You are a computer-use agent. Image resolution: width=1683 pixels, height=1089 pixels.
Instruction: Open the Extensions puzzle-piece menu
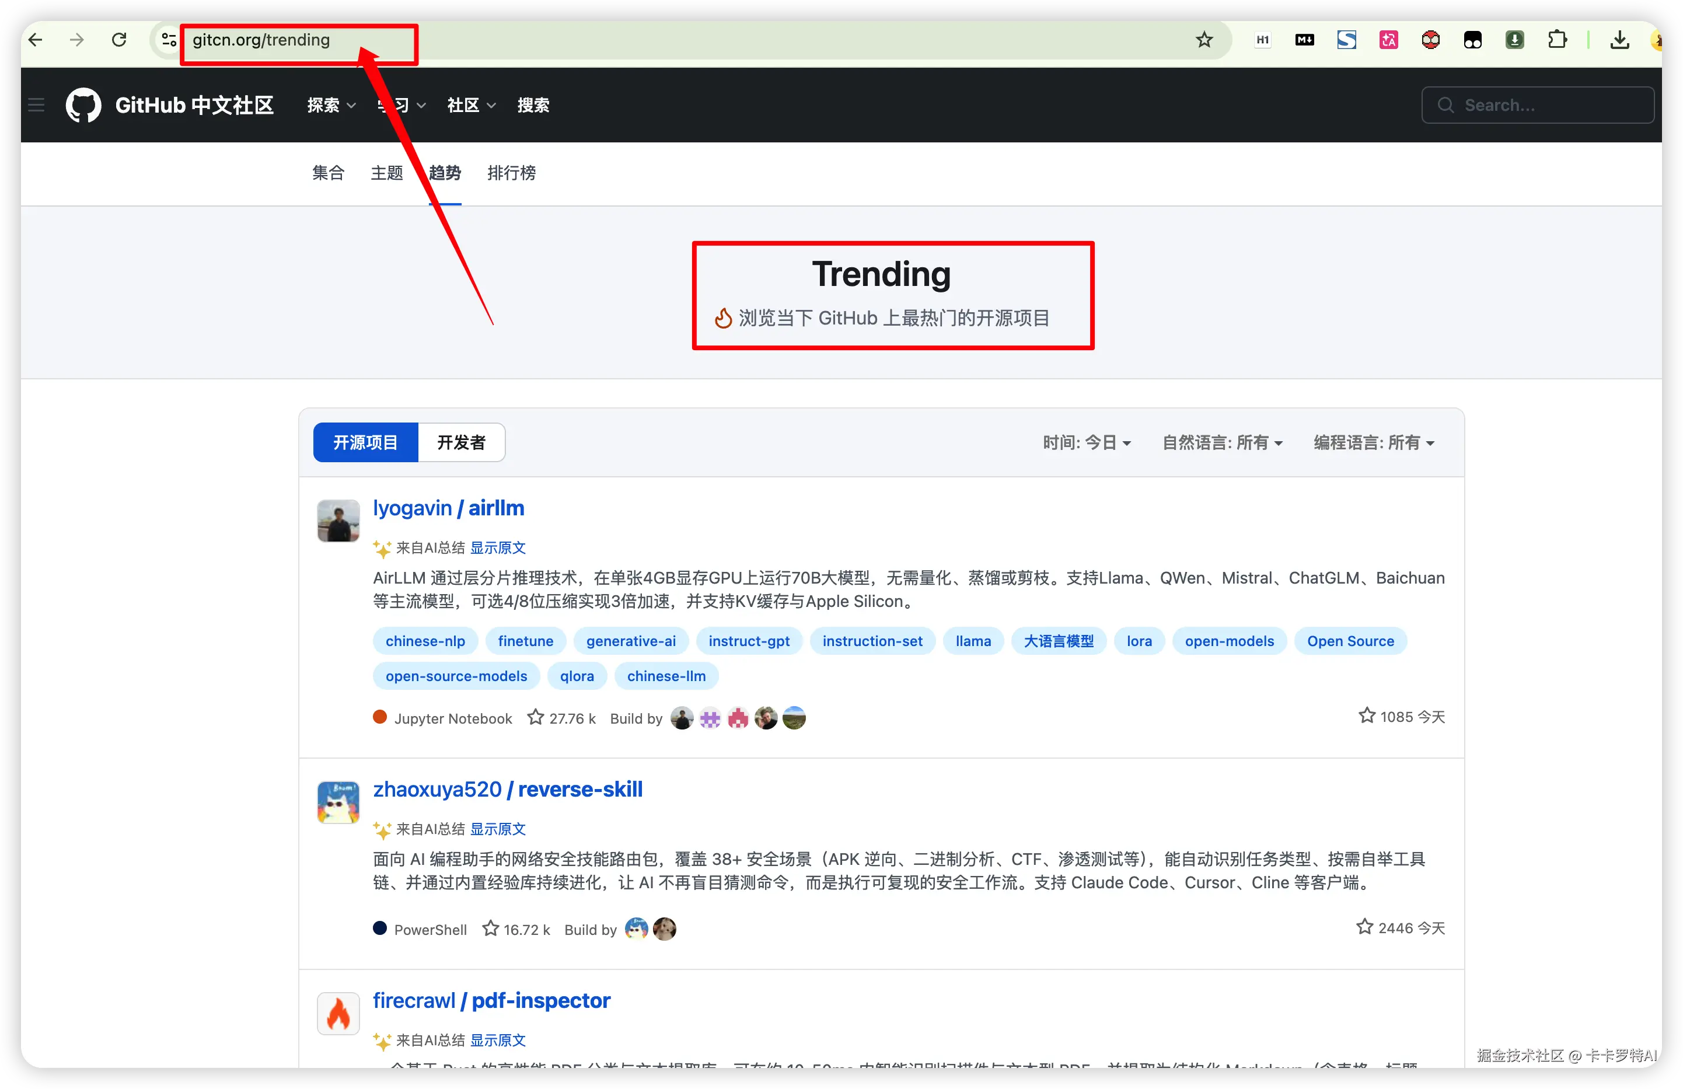1557,40
